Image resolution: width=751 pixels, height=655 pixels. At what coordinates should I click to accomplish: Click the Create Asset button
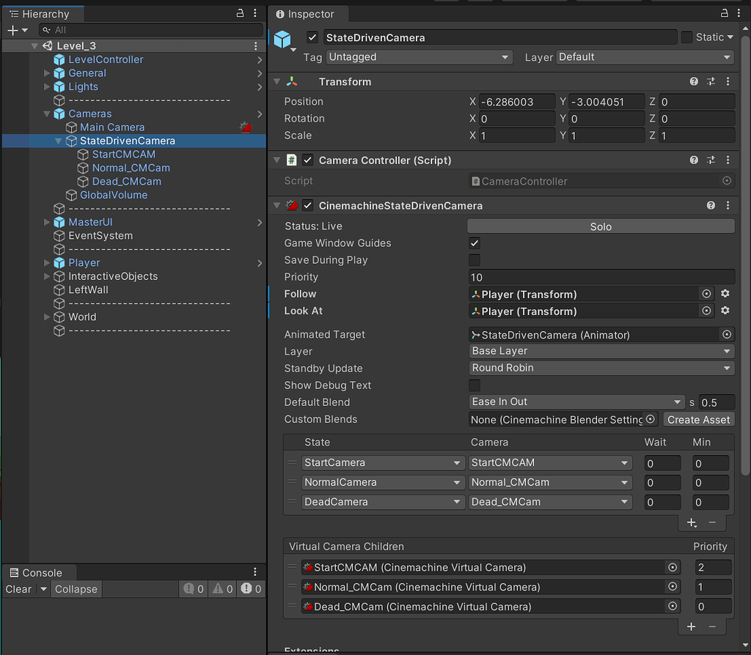[698, 419]
